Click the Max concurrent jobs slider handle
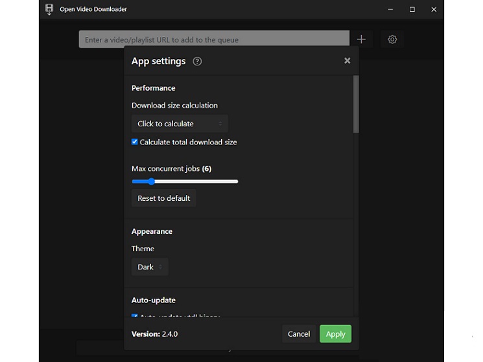Screen dimensions: 483x362 (151, 181)
